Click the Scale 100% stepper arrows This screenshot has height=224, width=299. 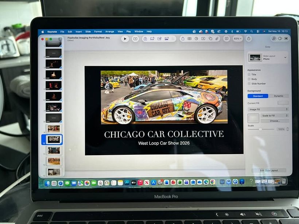click(287, 129)
